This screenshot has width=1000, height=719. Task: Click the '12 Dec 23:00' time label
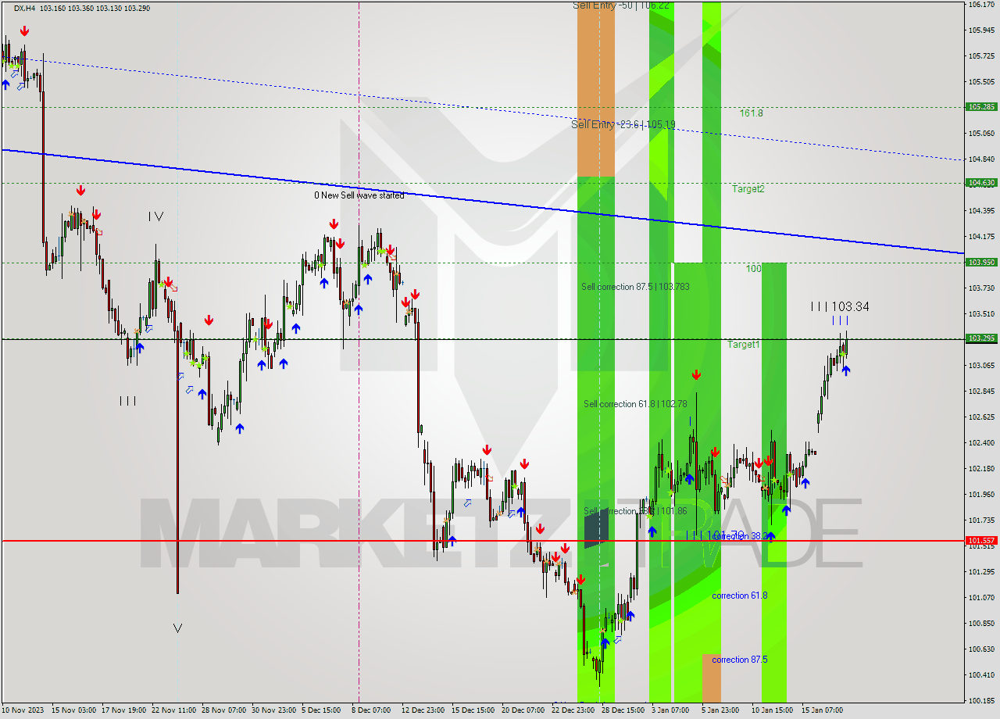(425, 710)
